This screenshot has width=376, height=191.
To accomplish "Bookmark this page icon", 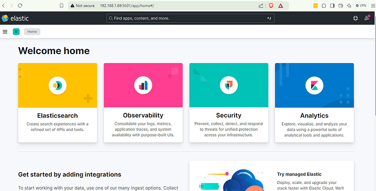I will tap(62, 6).
